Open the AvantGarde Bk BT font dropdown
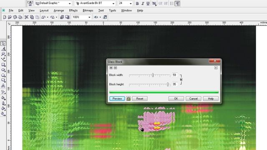The image size is (267, 150). pyautogui.click(x=113, y=3)
